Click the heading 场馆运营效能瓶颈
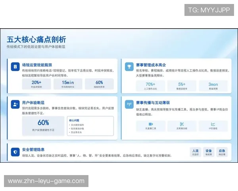This screenshot has height=191, width=238. point(37,65)
